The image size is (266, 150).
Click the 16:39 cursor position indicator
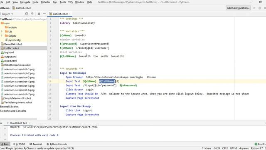click(217, 148)
